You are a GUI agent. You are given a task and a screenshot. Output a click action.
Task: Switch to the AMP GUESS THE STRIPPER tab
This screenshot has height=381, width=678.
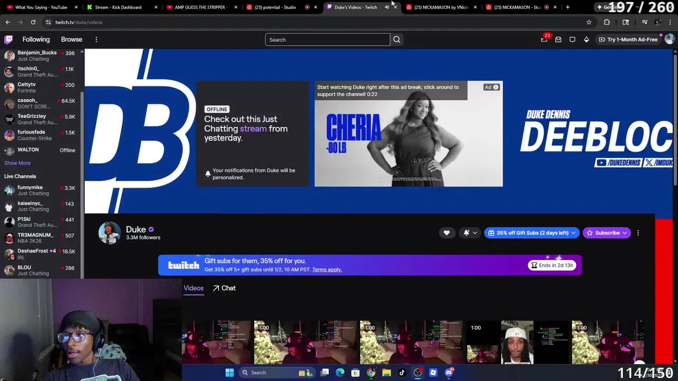(x=200, y=7)
